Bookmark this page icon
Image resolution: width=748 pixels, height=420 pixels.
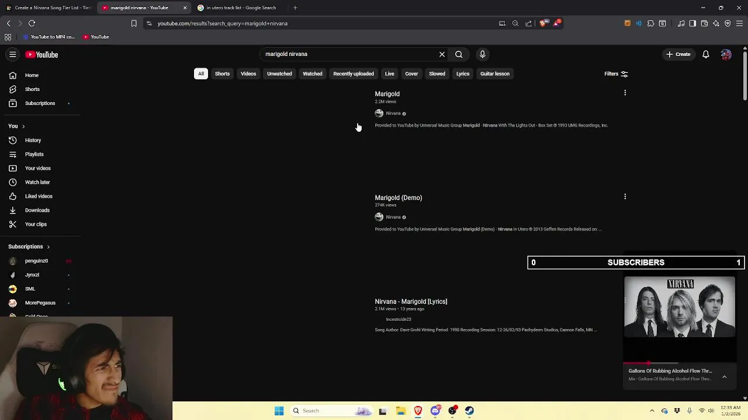(x=134, y=23)
